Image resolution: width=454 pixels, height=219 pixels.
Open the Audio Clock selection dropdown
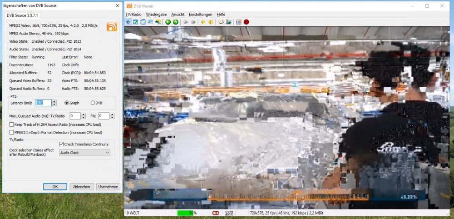pyautogui.click(x=85, y=153)
